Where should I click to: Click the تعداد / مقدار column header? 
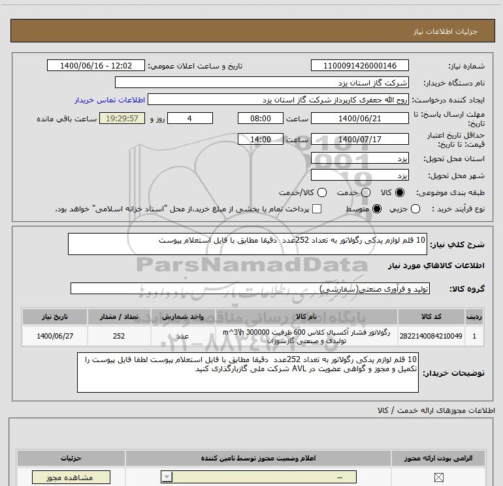coord(119,316)
